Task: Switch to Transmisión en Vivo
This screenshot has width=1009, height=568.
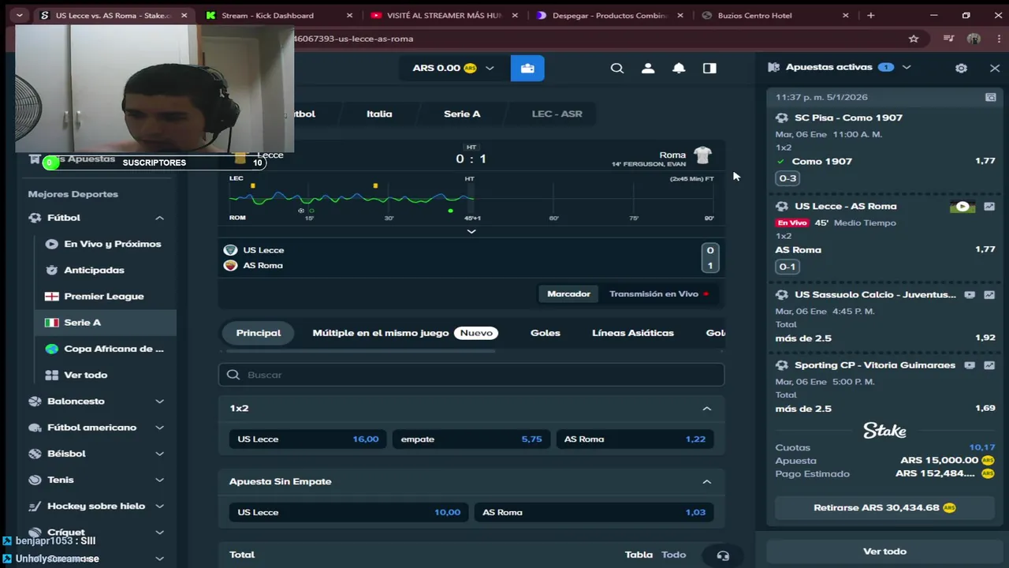Action: (659, 293)
